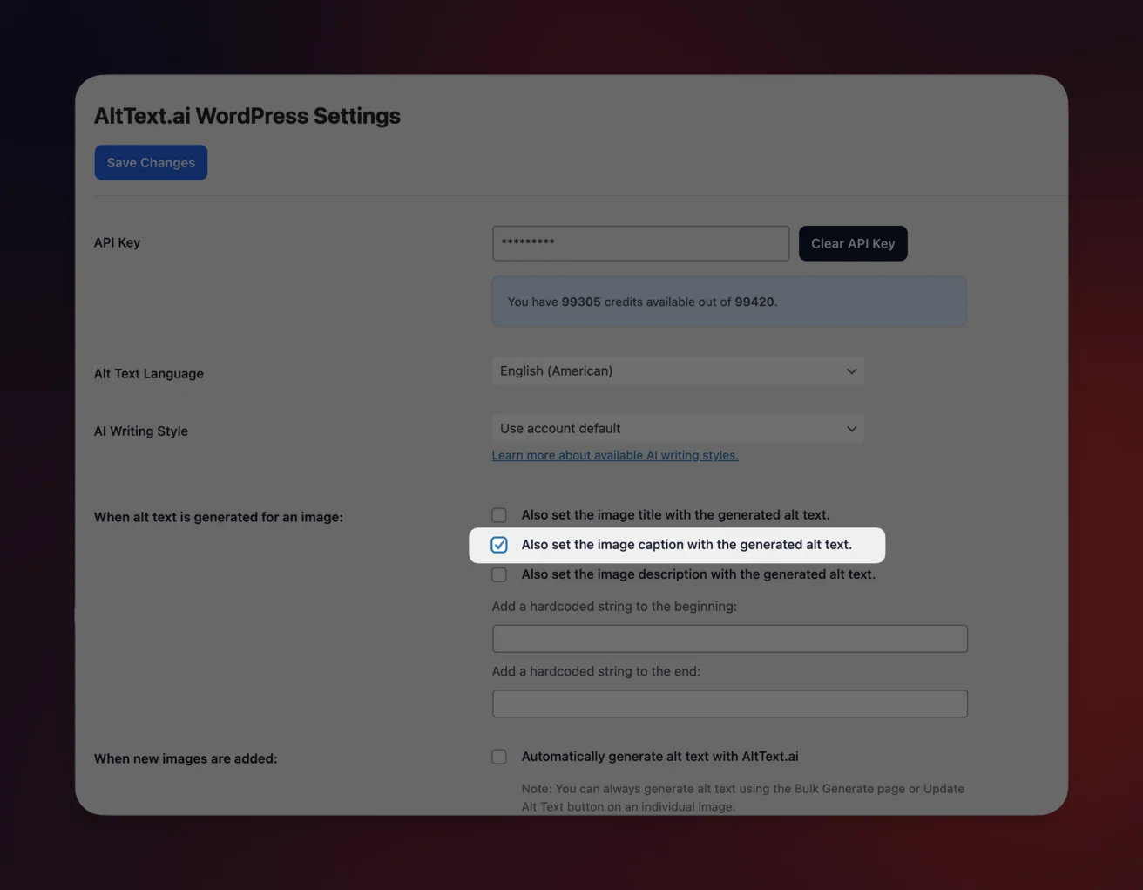1143x890 pixels.
Task: Click the AltText.ai WordPress Settings heading
Action: [247, 115]
